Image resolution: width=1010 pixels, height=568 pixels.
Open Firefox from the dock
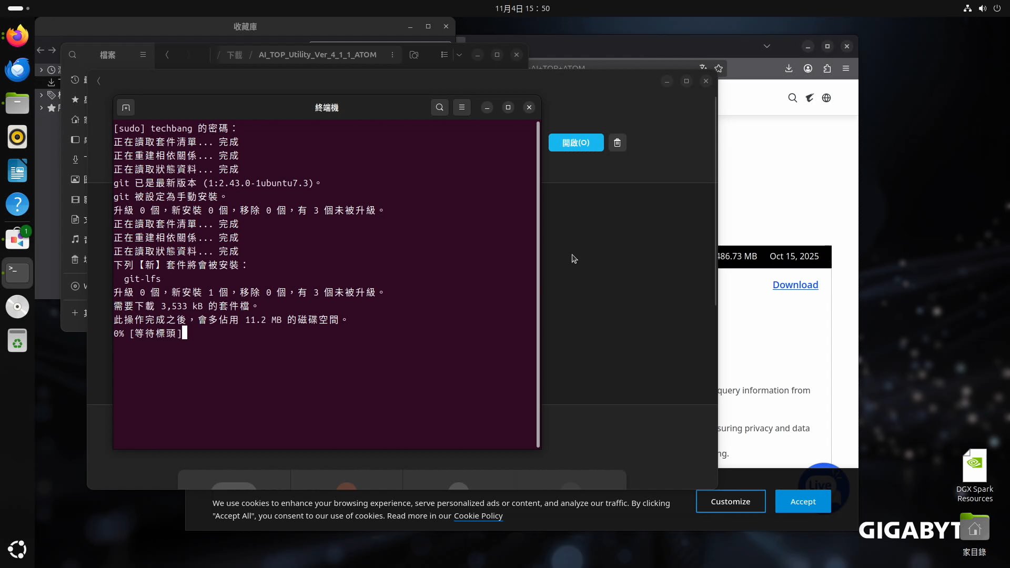pos(17,36)
